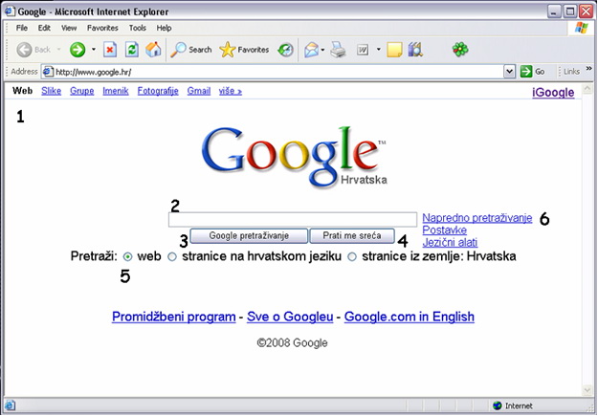Open the Tools menu
The height and width of the screenshot is (416, 598).
click(138, 28)
